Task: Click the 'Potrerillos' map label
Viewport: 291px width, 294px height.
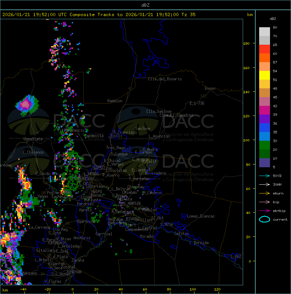Action: [58, 193]
